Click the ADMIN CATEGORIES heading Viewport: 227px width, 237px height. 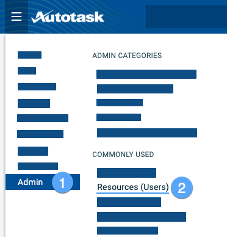[127, 56]
